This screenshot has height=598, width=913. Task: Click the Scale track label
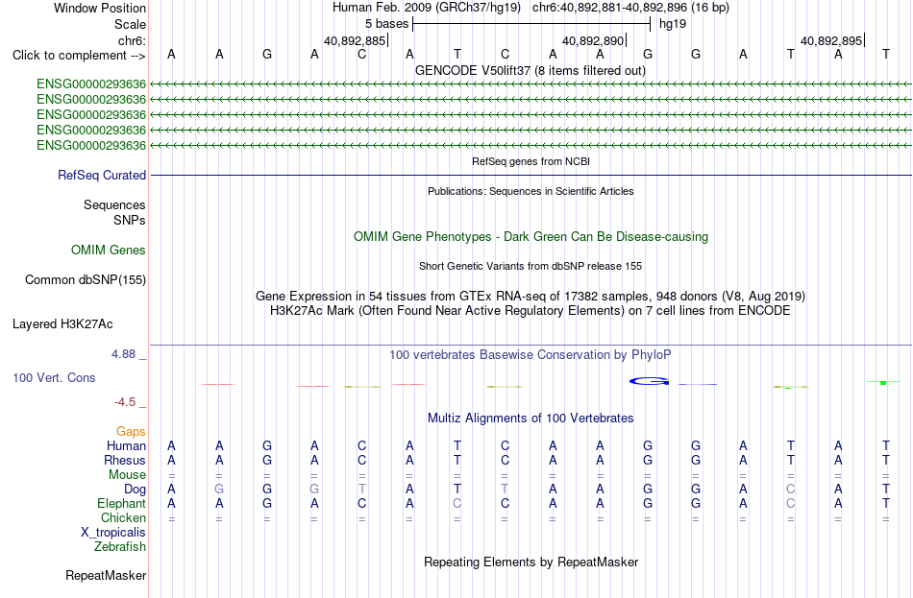pyautogui.click(x=130, y=24)
